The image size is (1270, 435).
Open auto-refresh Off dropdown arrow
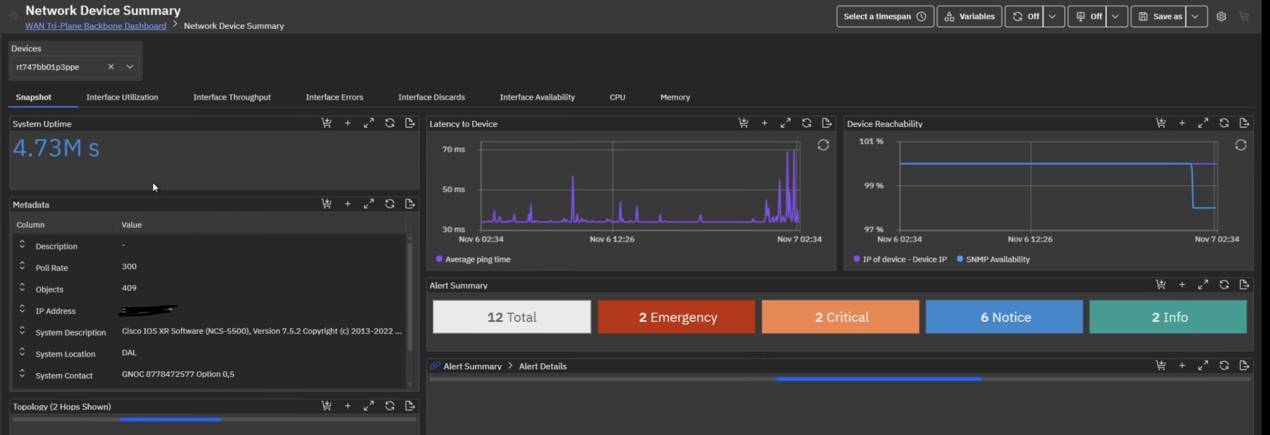tap(1052, 16)
